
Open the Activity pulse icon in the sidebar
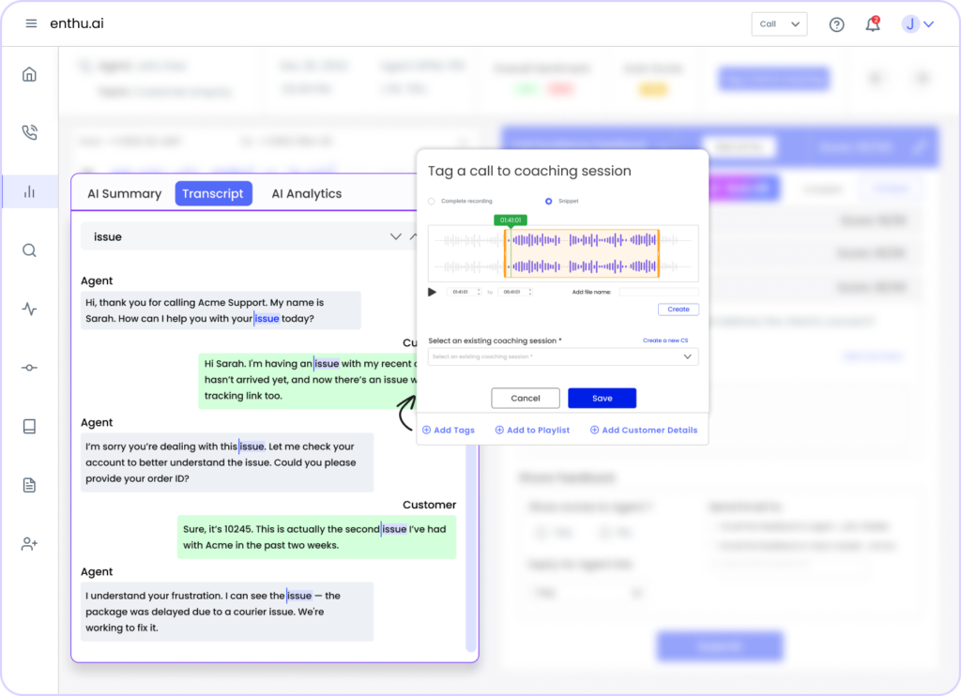pyautogui.click(x=29, y=309)
